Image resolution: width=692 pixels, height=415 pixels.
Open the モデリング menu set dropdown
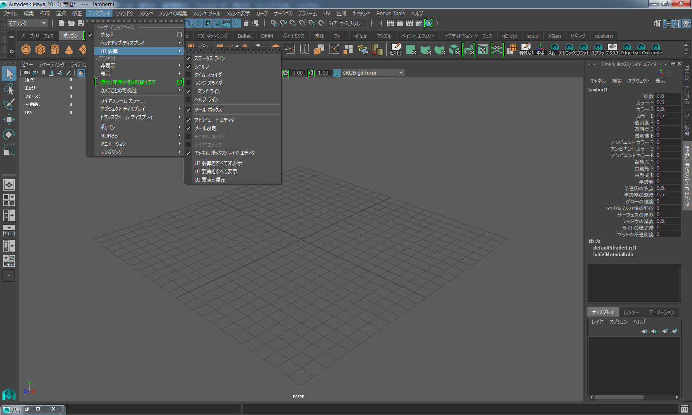click(x=27, y=23)
